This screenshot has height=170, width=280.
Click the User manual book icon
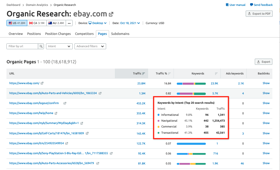pos(227,5)
